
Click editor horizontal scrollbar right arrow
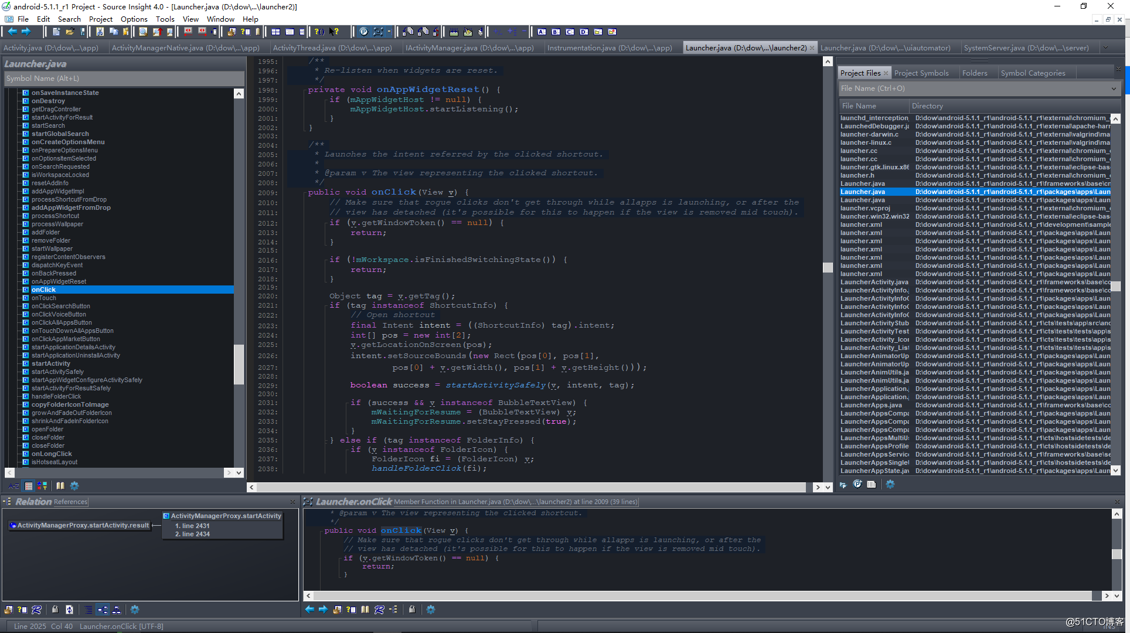(x=818, y=487)
